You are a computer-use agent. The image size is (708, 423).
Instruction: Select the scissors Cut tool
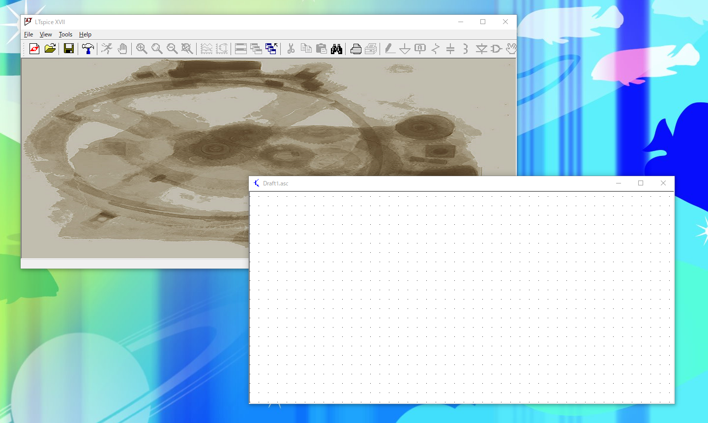pos(291,49)
